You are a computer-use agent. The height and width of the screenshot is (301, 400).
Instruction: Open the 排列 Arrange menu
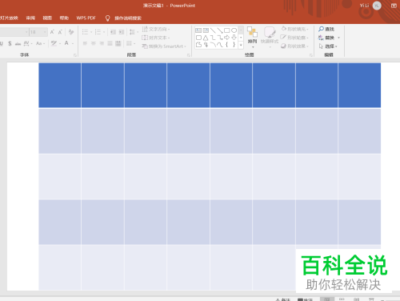[252, 38]
